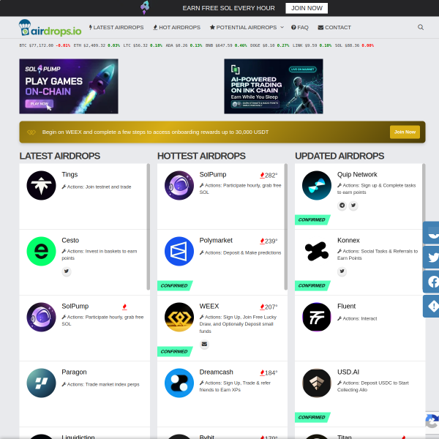Image resolution: width=439 pixels, height=439 pixels.
Task: Click the Konnex logo
Action: coord(317,251)
